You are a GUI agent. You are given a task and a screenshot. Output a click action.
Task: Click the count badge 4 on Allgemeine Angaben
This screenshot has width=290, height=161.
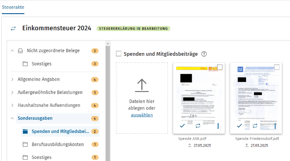point(95,79)
